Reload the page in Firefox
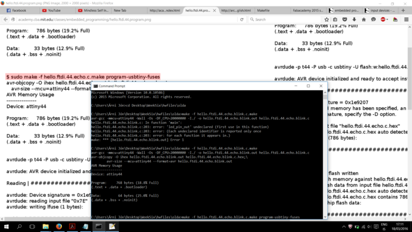 [242, 19]
